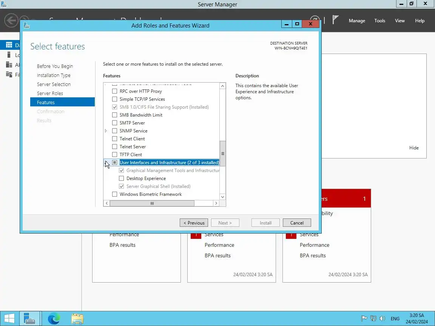Open Performance link in middle dashboard tile
The image size is (435, 326).
click(219, 245)
